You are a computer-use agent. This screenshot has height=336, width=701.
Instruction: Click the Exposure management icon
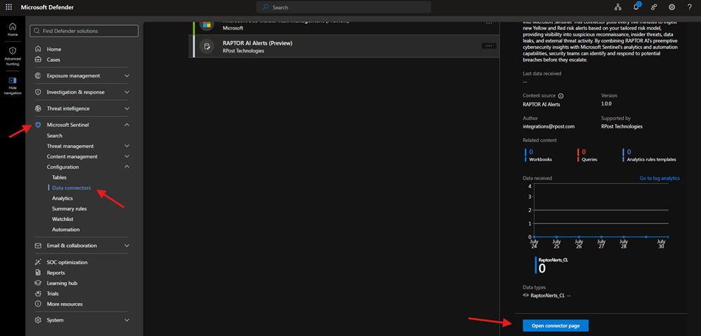tap(38, 76)
